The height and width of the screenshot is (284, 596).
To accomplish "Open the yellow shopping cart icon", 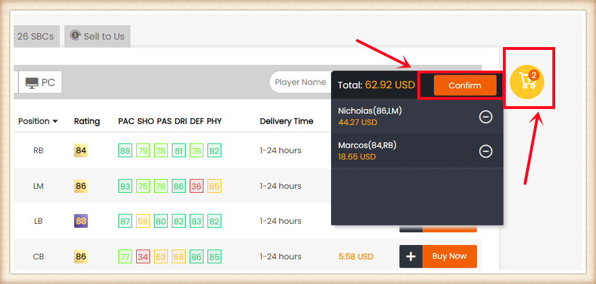I will point(527,81).
